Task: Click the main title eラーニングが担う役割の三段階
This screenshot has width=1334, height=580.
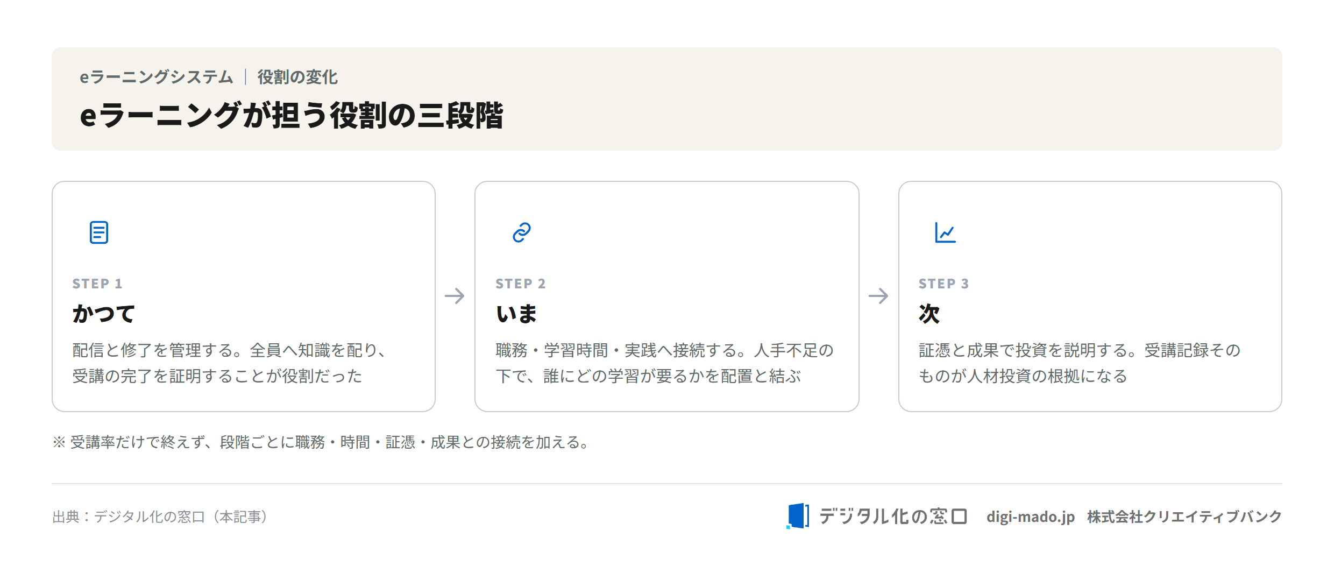Action: click(292, 116)
